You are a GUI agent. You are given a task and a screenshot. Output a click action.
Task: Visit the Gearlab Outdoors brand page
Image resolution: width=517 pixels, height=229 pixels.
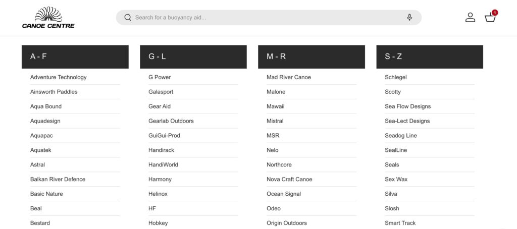pos(171,121)
